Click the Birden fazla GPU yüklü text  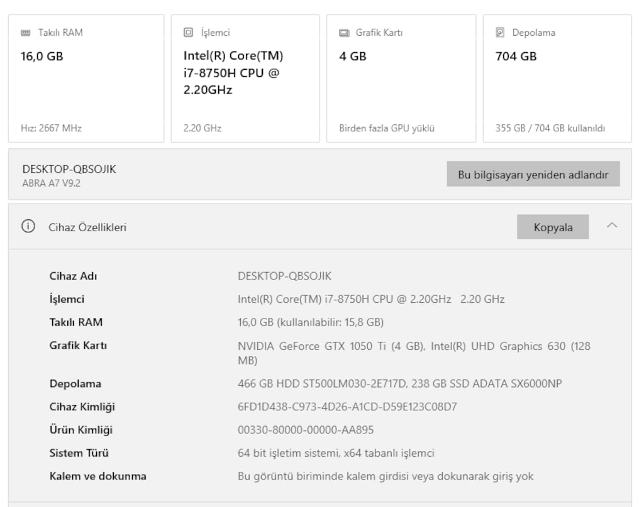(x=387, y=128)
